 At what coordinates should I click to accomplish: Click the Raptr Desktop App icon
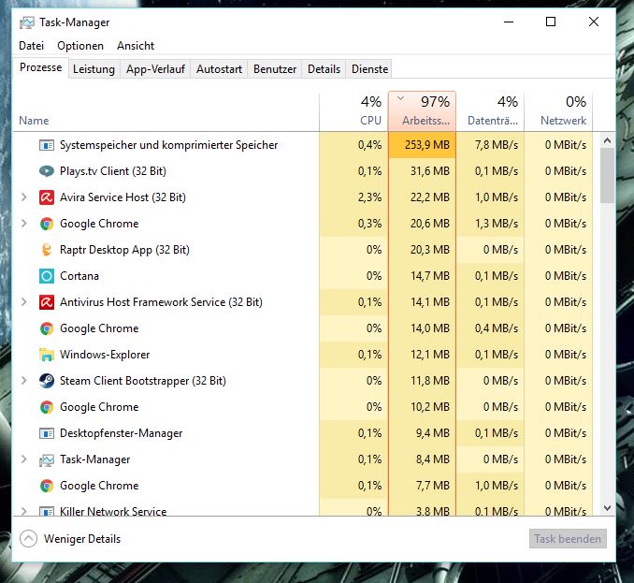[x=47, y=250]
